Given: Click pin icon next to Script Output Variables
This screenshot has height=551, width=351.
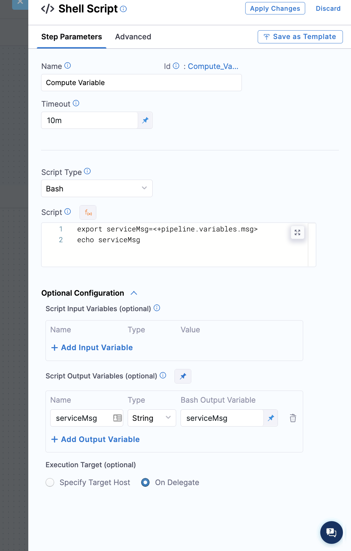Looking at the screenshot, I should coord(183,376).
